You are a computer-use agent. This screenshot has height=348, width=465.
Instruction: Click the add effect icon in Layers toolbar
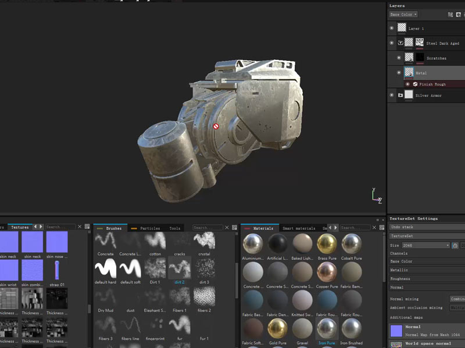[450, 14]
